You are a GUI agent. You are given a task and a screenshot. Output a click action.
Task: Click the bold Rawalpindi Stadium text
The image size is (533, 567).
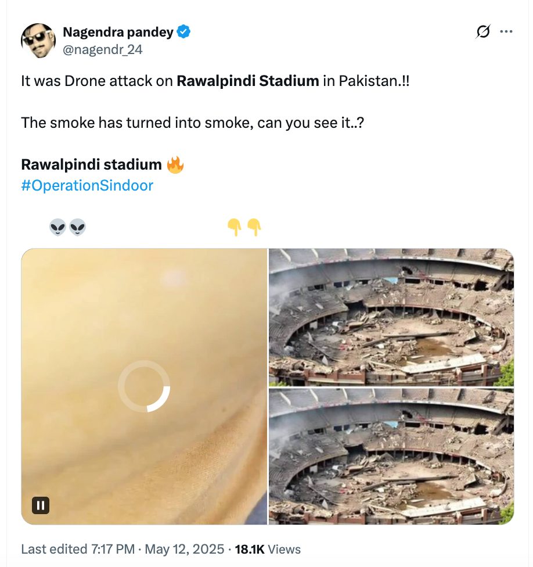click(248, 81)
